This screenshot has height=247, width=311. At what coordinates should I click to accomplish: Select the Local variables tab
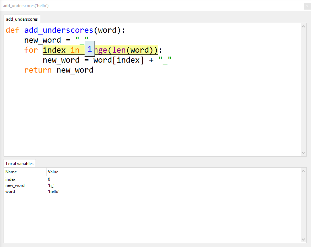click(20, 164)
